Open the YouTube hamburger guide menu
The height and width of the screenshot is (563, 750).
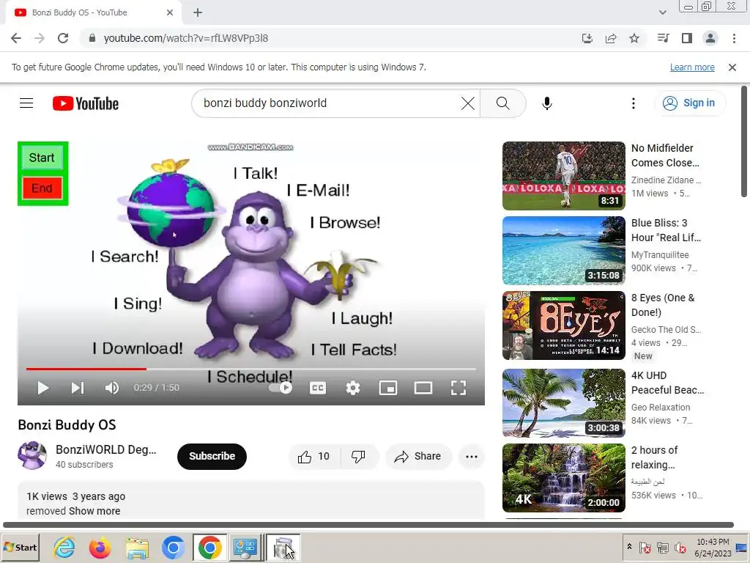pyautogui.click(x=26, y=103)
